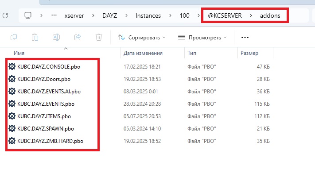Select file name KUBC.DAYZ.ZMB.HARD.pbo

coord(50,141)
